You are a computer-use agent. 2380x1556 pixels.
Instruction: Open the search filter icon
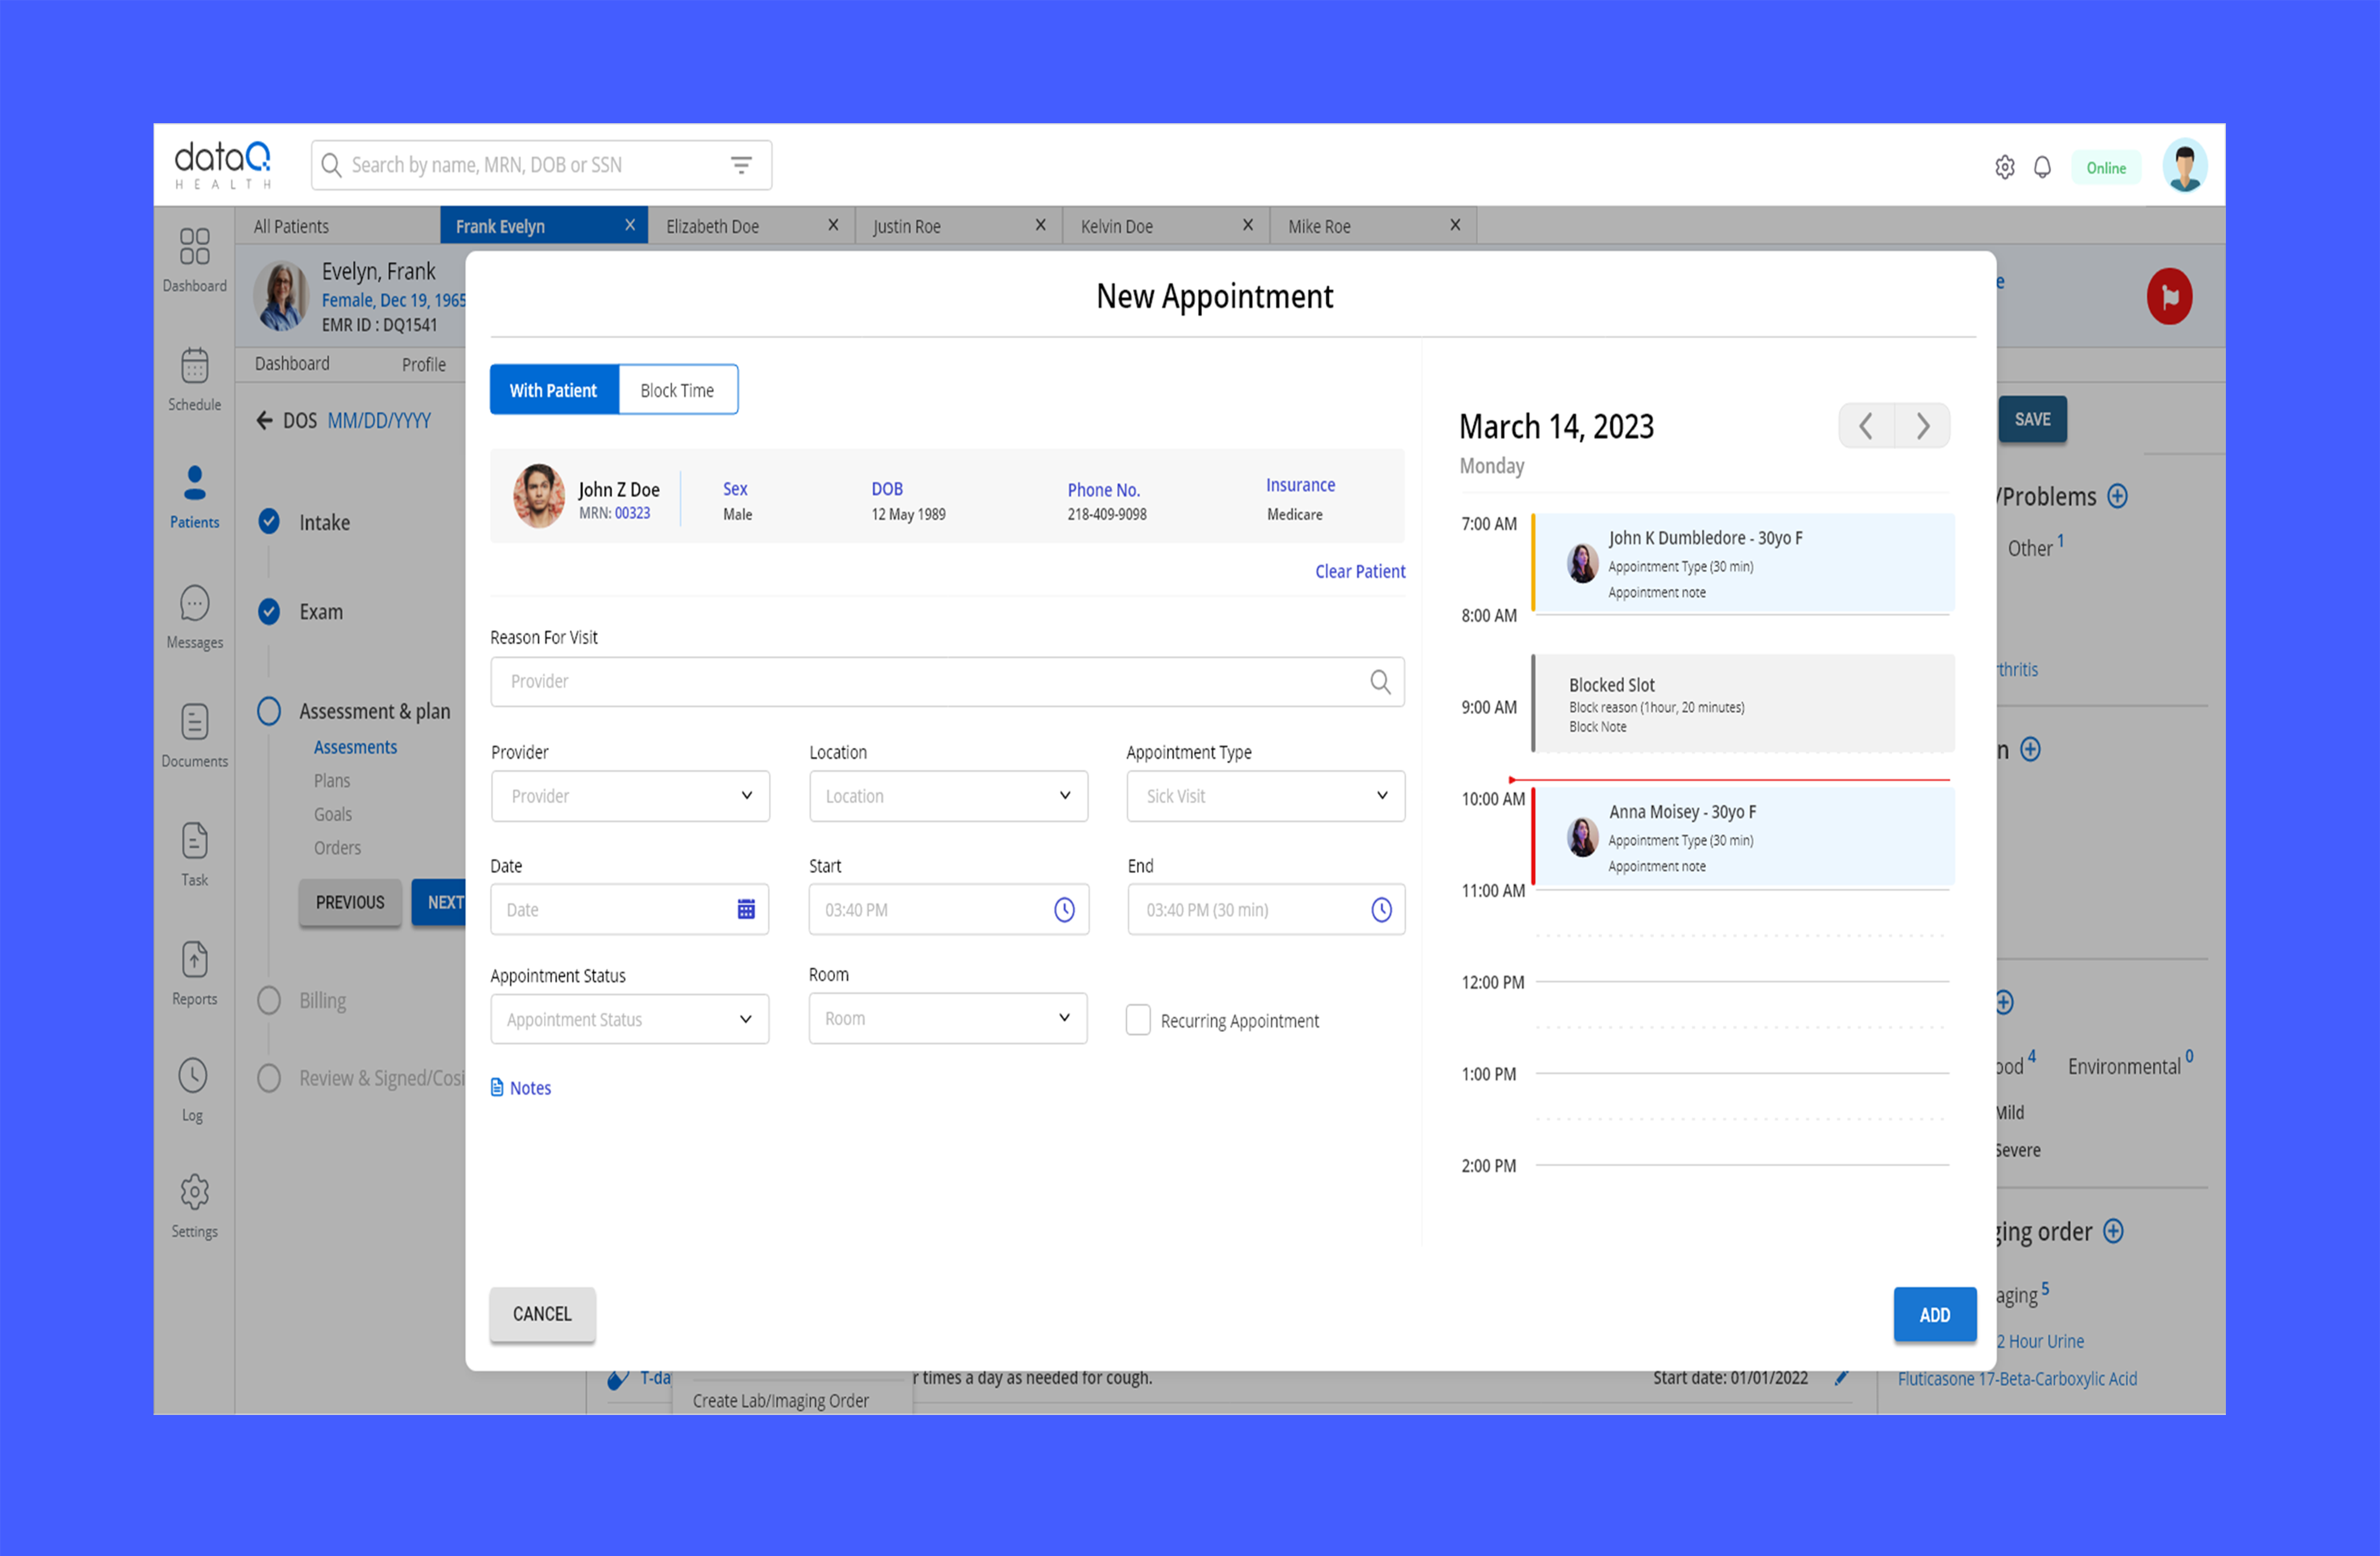[x=741, y=165]
